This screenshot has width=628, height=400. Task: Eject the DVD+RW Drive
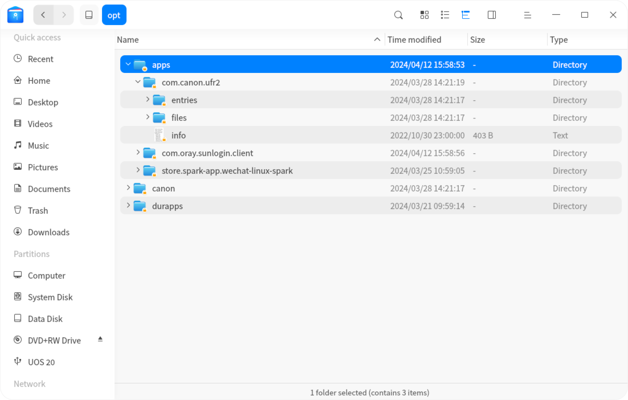(100, 339)
